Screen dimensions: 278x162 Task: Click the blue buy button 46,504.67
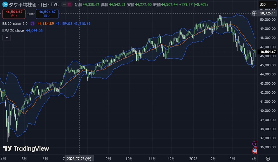coord(47,13)
